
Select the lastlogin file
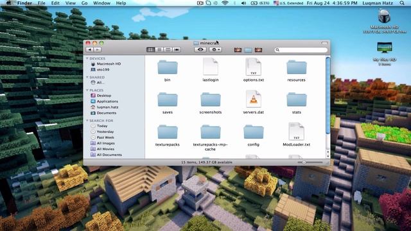(x=211, y=70)
